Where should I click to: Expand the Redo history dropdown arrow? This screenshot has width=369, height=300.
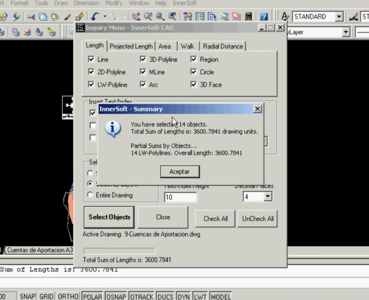tap(124, 16)
